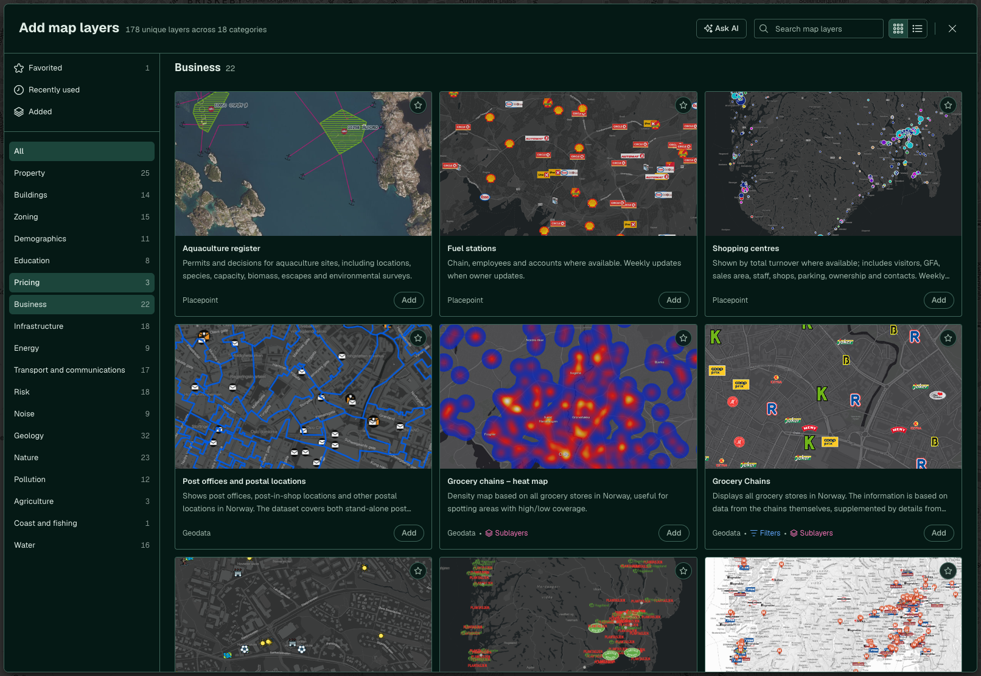Viewport: 981px width, 676px height.
Task: Favorite the Grocery Chains layer
Action: coord(948,338)
